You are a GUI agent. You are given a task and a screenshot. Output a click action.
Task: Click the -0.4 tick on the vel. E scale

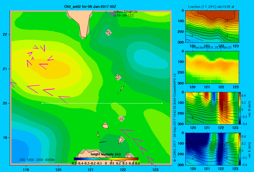[x=244, y=165]
